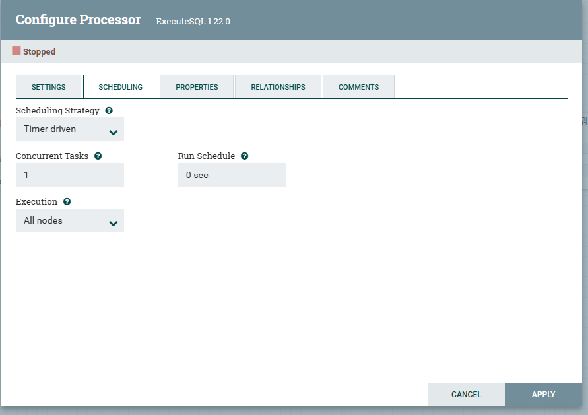
Task: Select the Concurrent Tasks label
Action: click(x=52, y=156)
